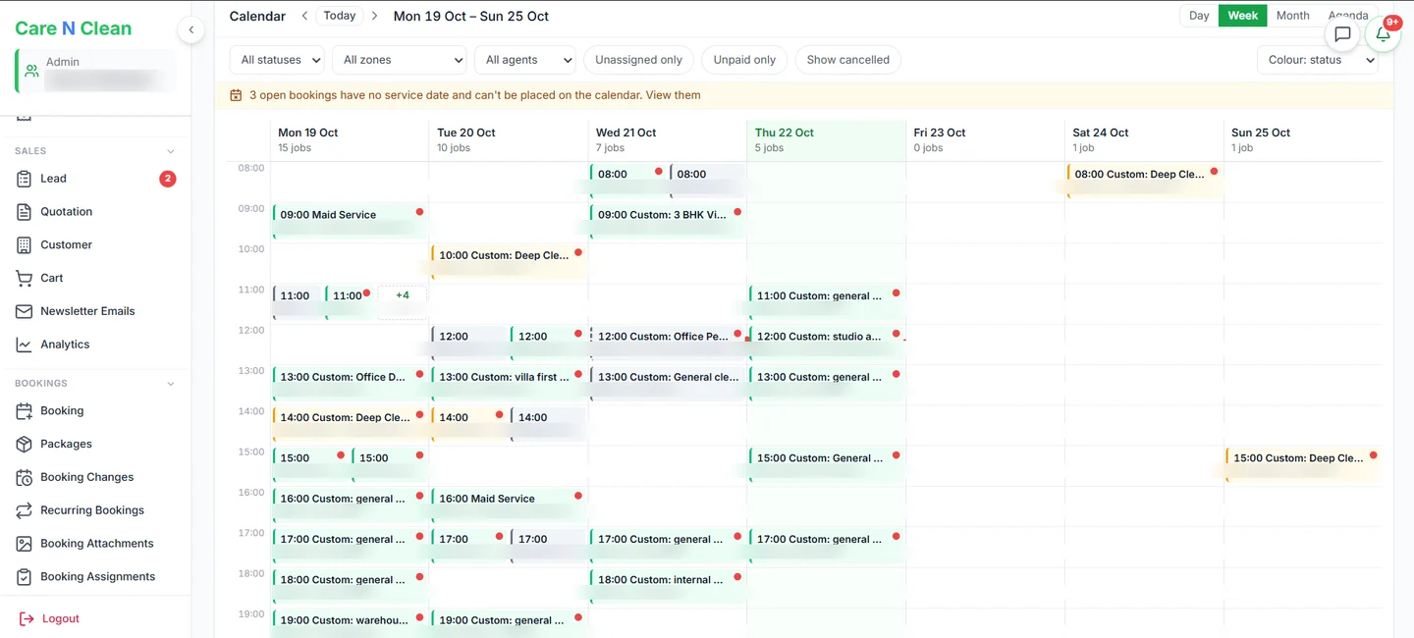Click the Booking calendar icon

click(25, 411)
